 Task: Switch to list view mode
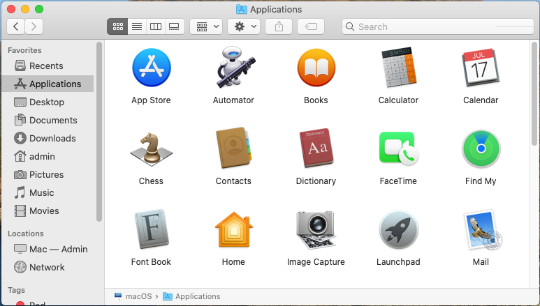click(x=137, y=26)
